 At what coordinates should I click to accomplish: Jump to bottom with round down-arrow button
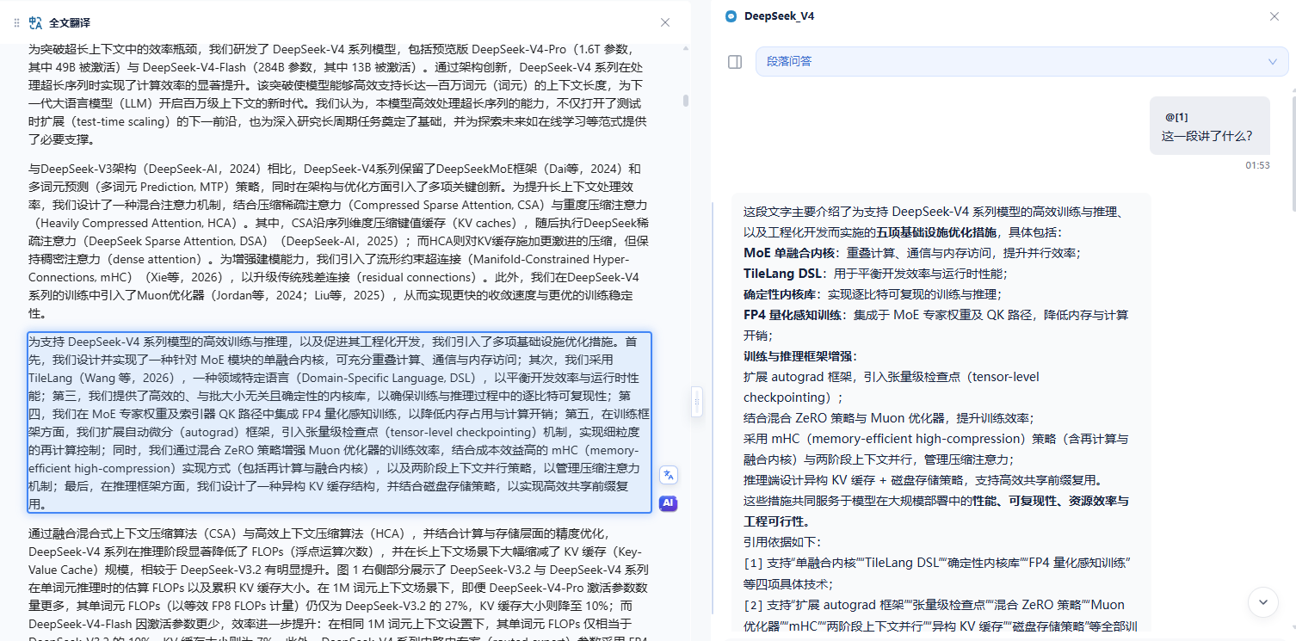pos(1262,601)
